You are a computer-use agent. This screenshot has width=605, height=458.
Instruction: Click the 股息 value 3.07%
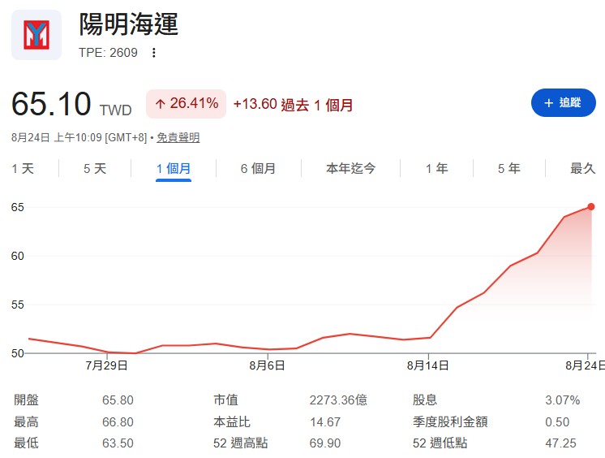point(563,400)
